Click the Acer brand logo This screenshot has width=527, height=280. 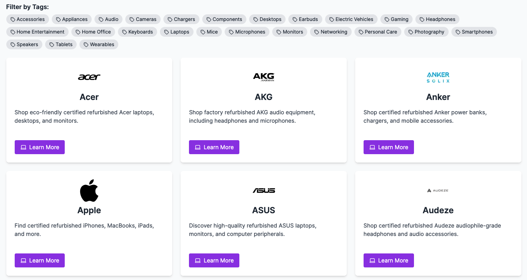pos(89,77)
